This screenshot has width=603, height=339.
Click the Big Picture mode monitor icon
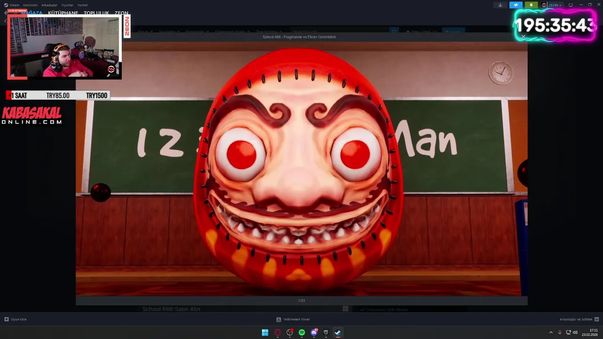point(570,5)
